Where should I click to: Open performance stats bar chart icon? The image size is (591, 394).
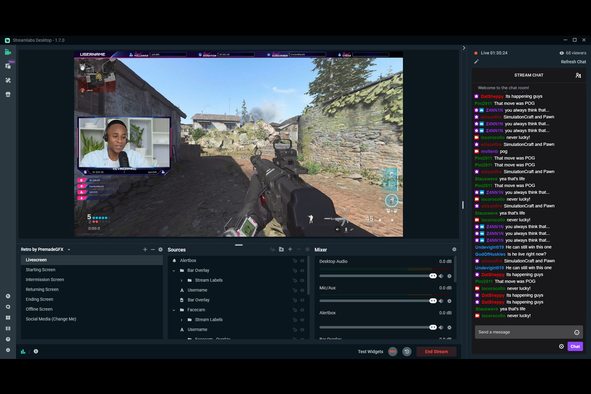tap(23, 351)
